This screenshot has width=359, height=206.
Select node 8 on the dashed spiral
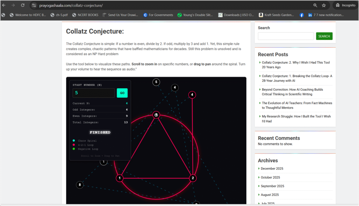(80, 185)
